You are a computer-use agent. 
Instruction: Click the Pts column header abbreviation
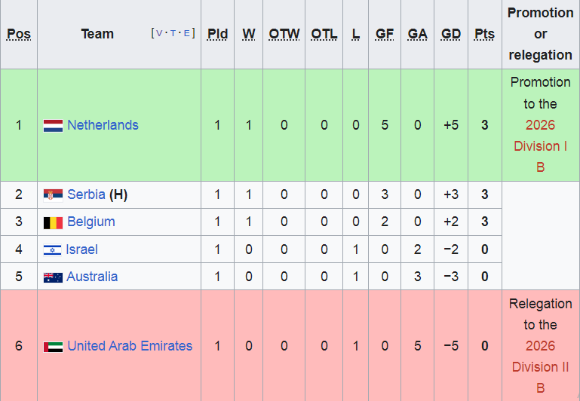484,34
